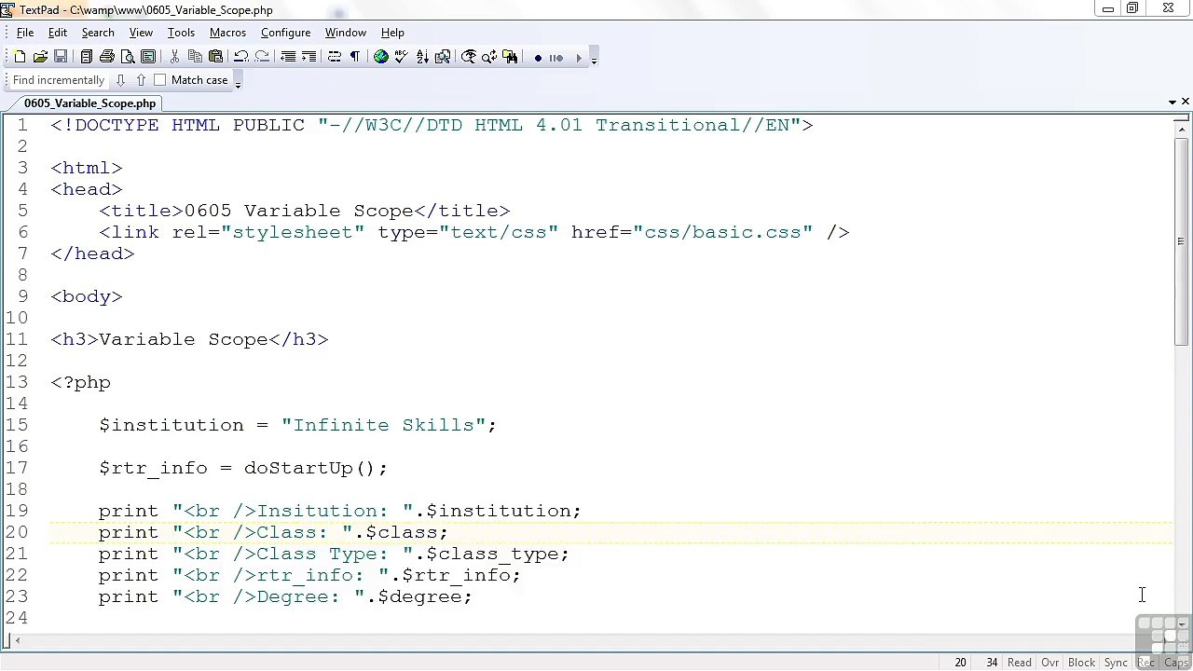
Task: Click the vertical scrollbar down arrow
Action: [x=1182, y=623]
